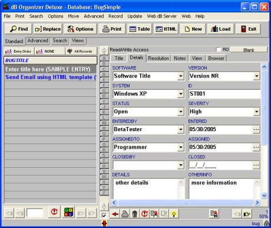Click the HTML toolbar button

(x=166, y=29)
